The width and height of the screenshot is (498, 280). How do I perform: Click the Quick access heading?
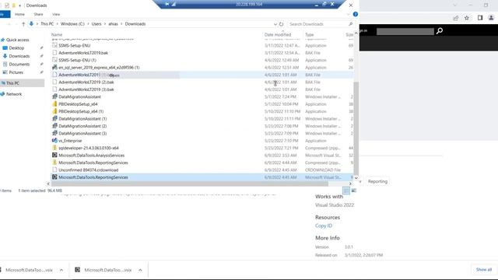pos(17,40)
